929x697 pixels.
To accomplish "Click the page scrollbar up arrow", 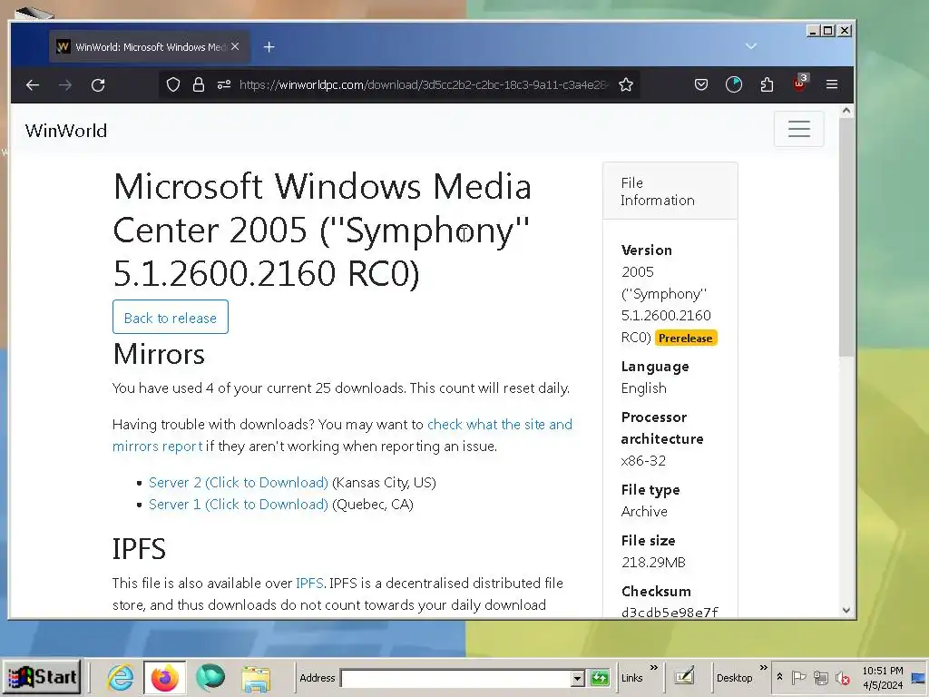I will (846, 110).
